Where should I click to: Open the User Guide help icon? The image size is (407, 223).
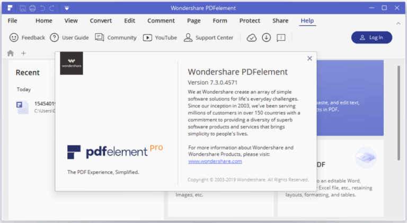point(54,38)
